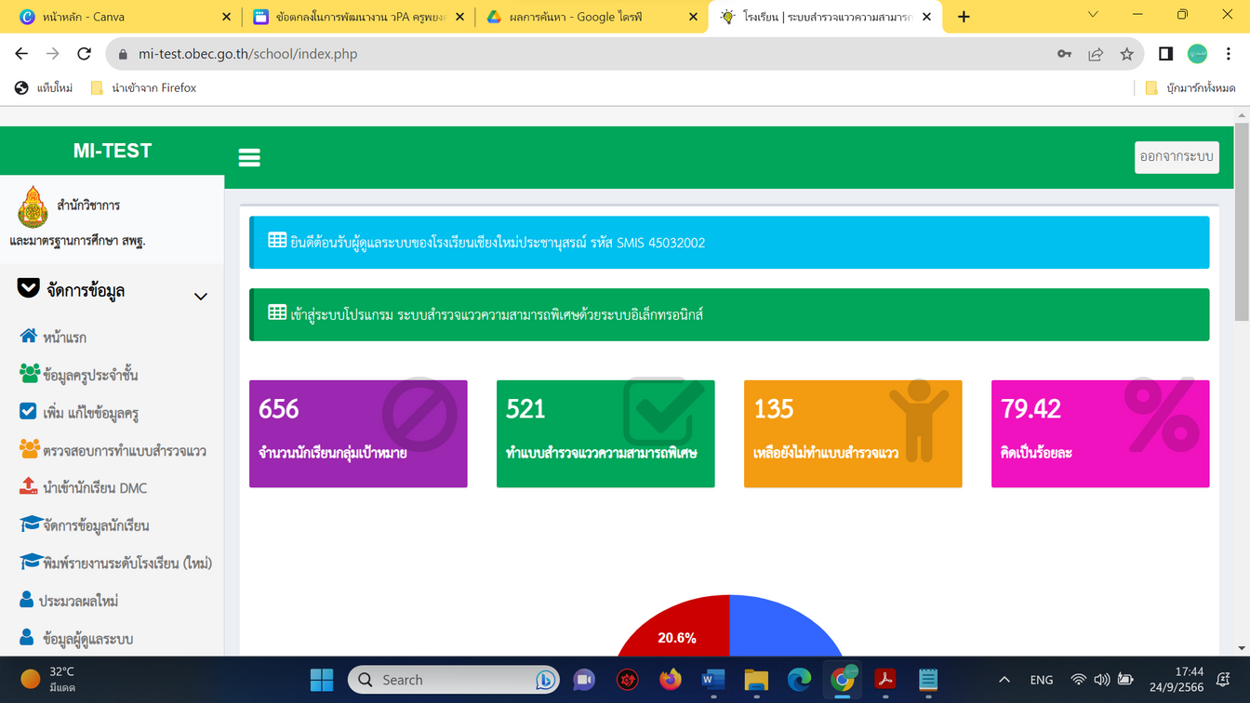Image resolution: width=1250 pixels, height=703 pixels.
Task: Click the orange users icon for ตรวจสอบการทำแบบสำรวจแวว
Action: [30, 450]
